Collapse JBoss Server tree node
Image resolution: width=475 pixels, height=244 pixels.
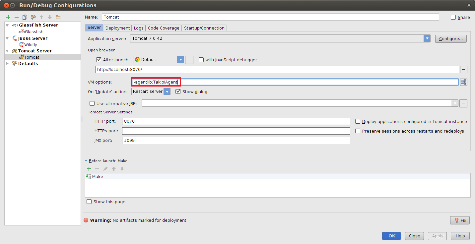(7, 38)
